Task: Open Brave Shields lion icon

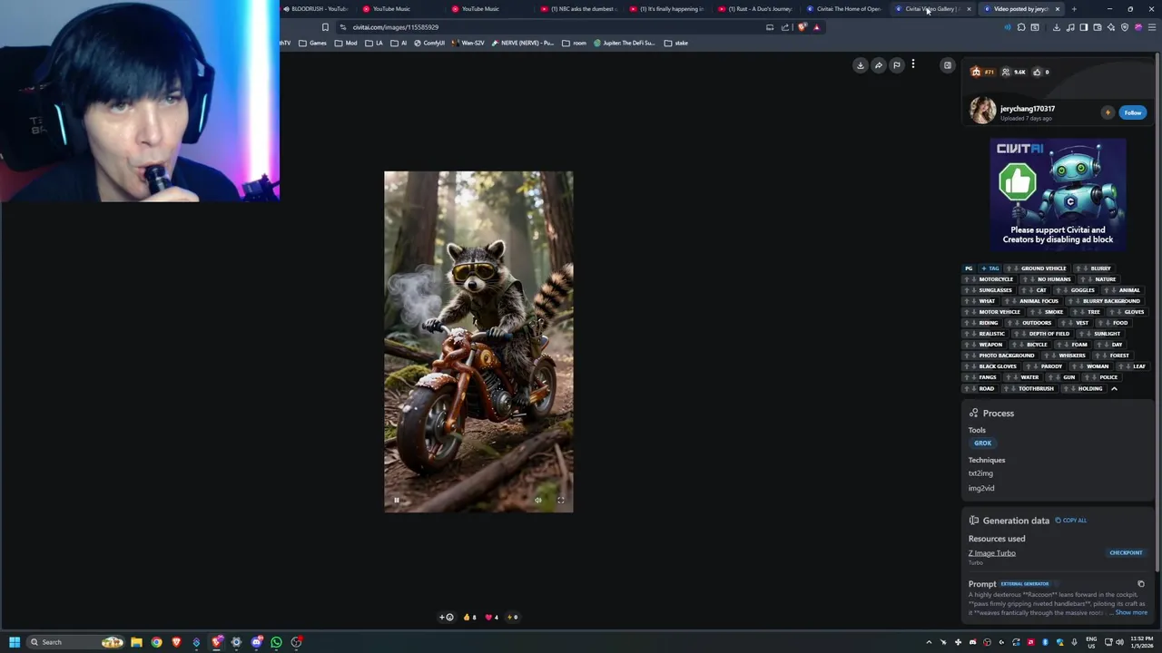Action: click(x=802, y=27)
